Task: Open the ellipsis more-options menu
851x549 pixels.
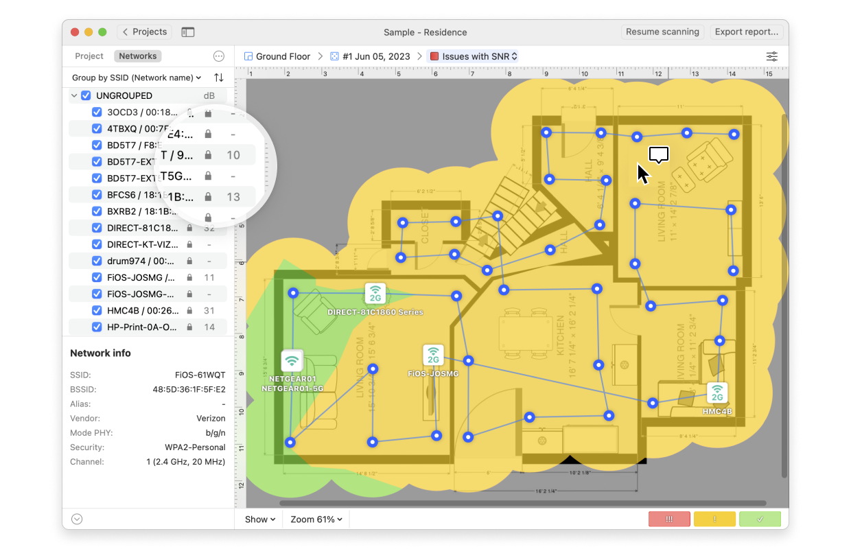Action: (219, 56)
